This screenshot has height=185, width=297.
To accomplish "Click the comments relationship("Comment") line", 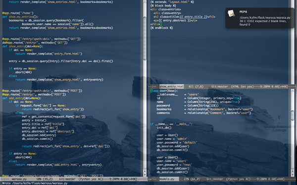I will (x=204, y=113).
